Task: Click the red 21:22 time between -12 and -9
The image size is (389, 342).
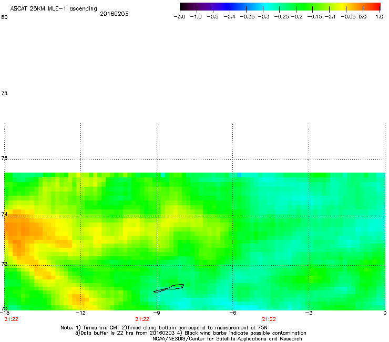Action: (142, 319)
